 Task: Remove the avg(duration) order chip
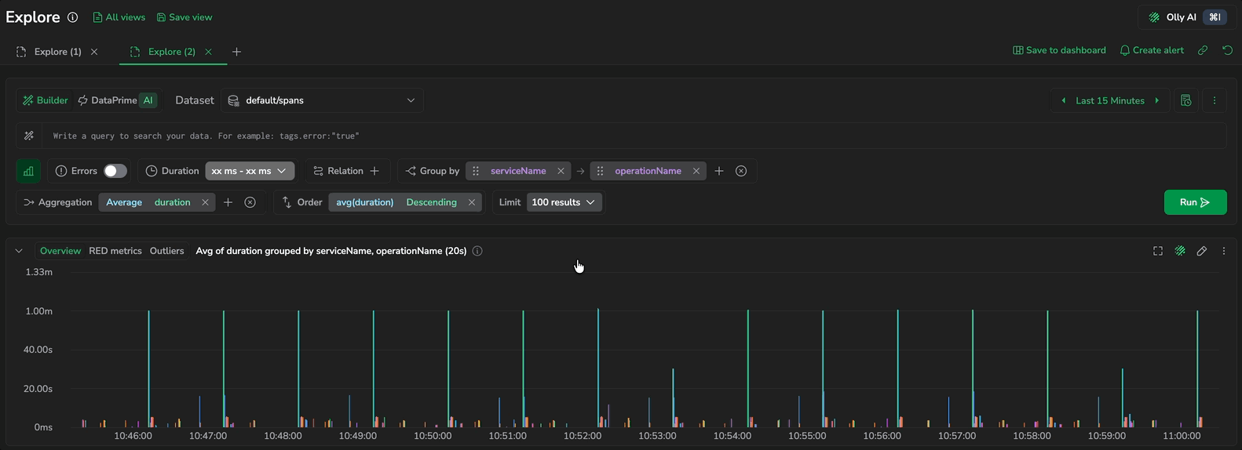(472, 202)
